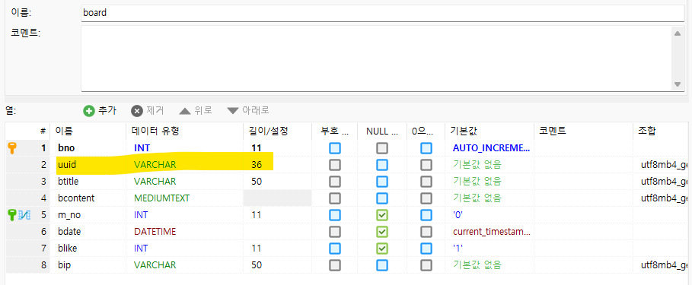Click the comment box scrollbar down arrow
Screen dimensions: 692x285
tap(677, 84)
